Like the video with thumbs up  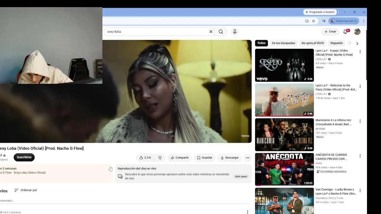[x=145, y=158]
